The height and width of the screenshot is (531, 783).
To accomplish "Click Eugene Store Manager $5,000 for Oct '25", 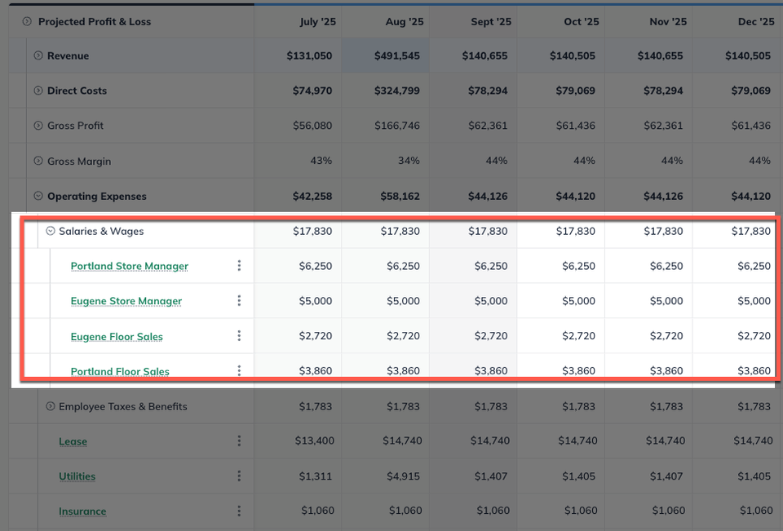I will (579, 301).
